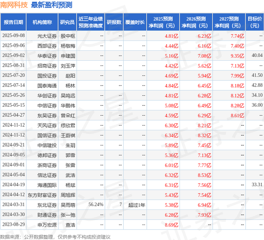This screenshot has width=264, height=240.
Task: Click institution 财通证券
Action: click(47, 215)
